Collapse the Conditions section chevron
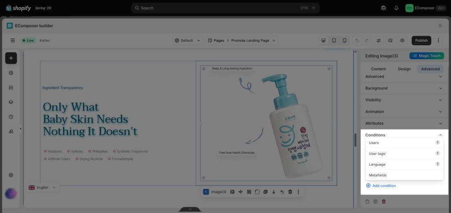Image resolution: width=451 pixels, height=213 pixels. [x=440, y=135]
